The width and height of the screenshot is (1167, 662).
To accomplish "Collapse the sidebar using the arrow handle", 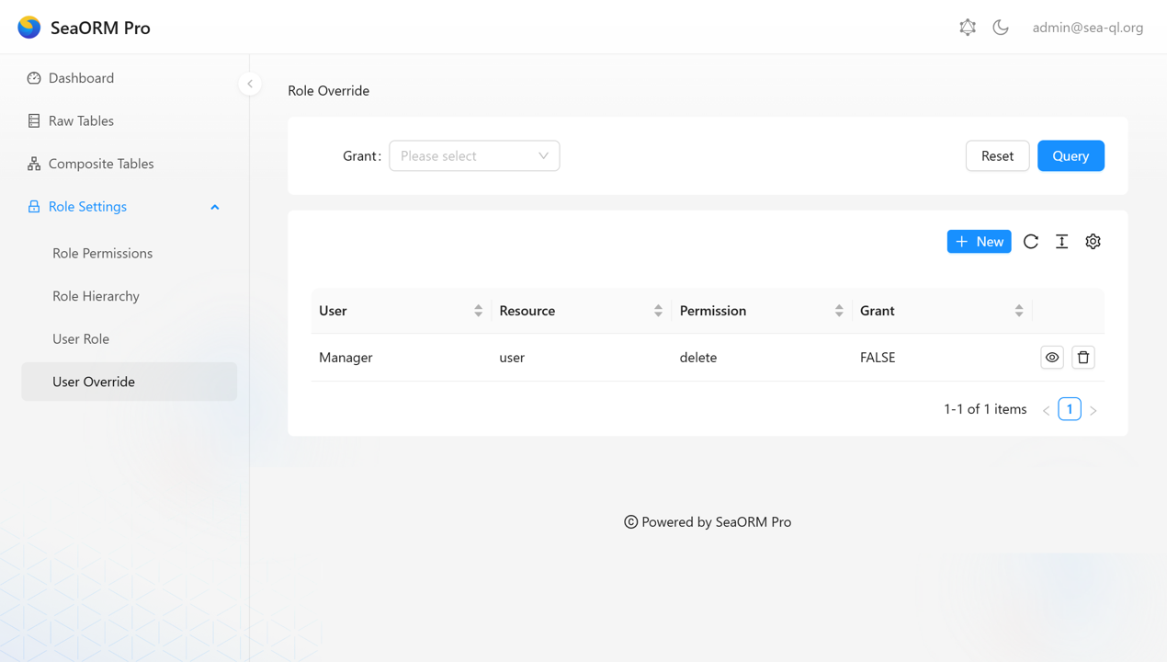I will [250, 84].
